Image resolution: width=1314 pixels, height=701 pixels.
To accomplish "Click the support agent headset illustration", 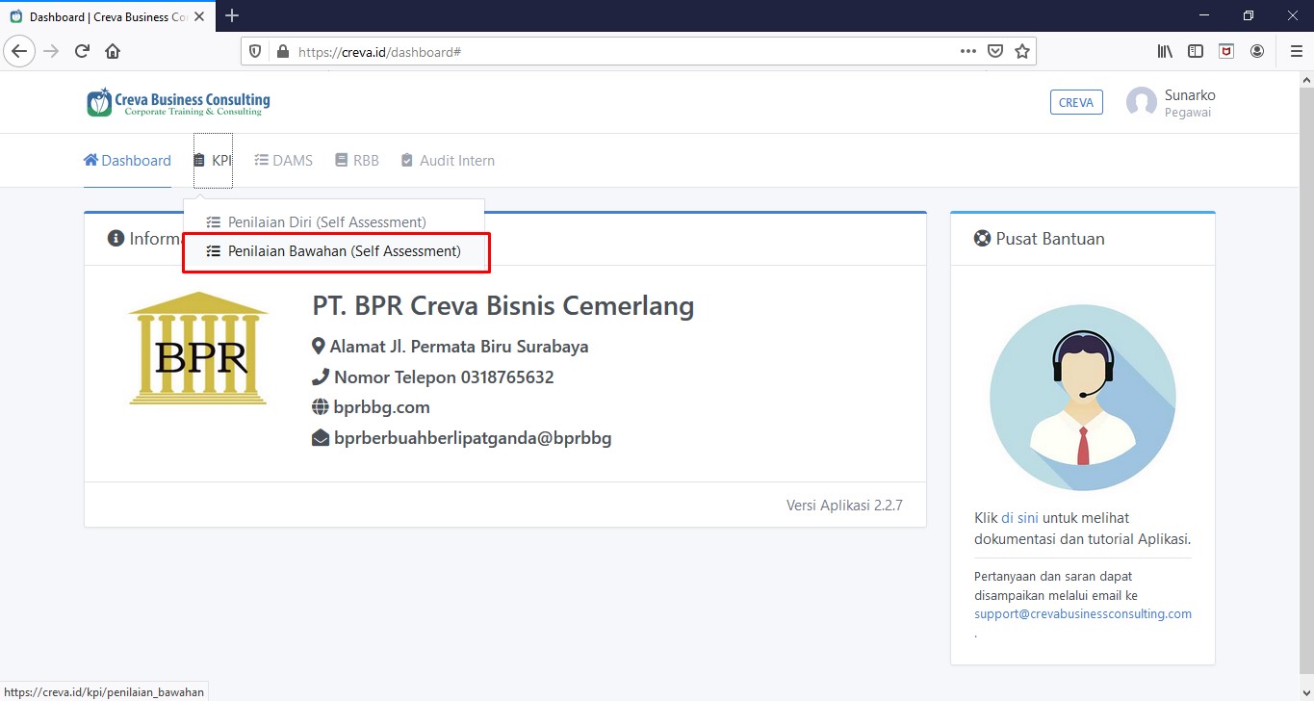I will [1082, 398].
